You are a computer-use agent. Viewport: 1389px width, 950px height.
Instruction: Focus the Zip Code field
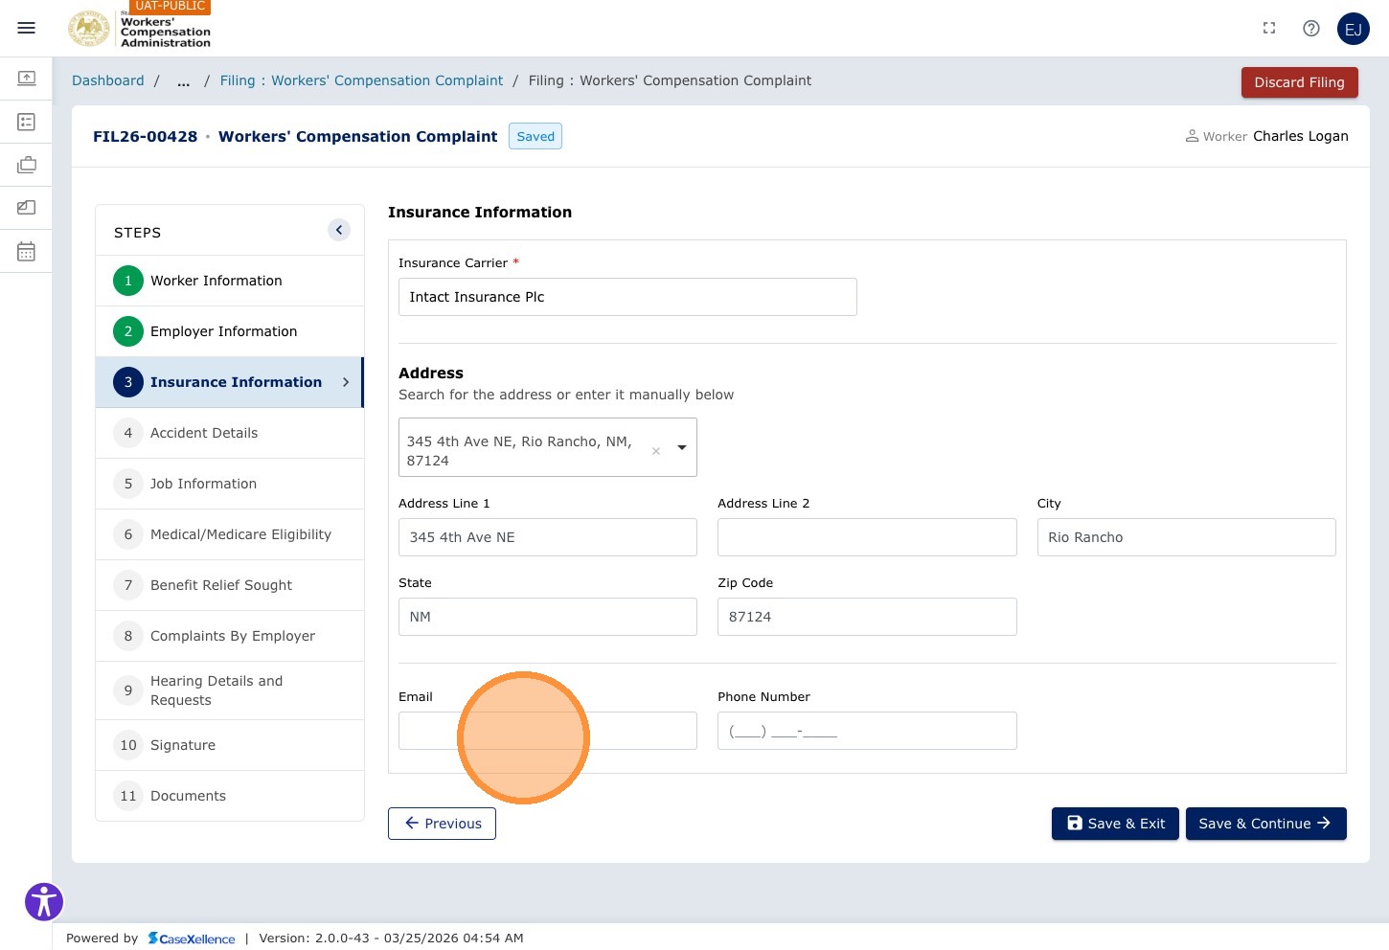pyautogui.click(x=867, y=617)
